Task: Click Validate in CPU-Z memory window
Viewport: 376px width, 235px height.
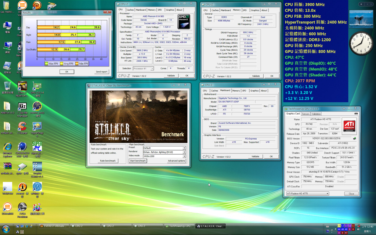Action: tap(256, 76)
